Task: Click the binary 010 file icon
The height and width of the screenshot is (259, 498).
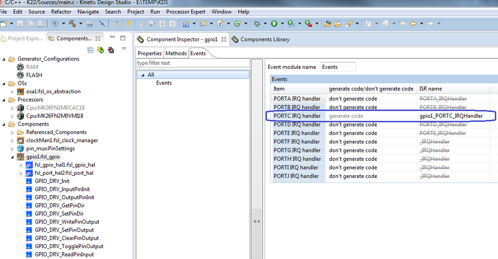Action: (x=90, y=24)
